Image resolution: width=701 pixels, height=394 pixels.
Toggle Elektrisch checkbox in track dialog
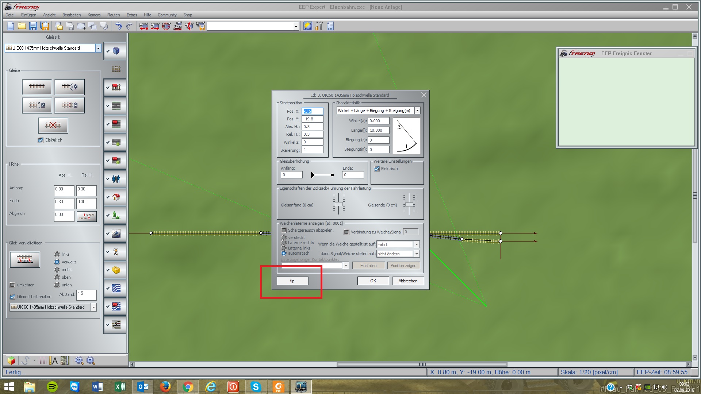click(377, 169)
